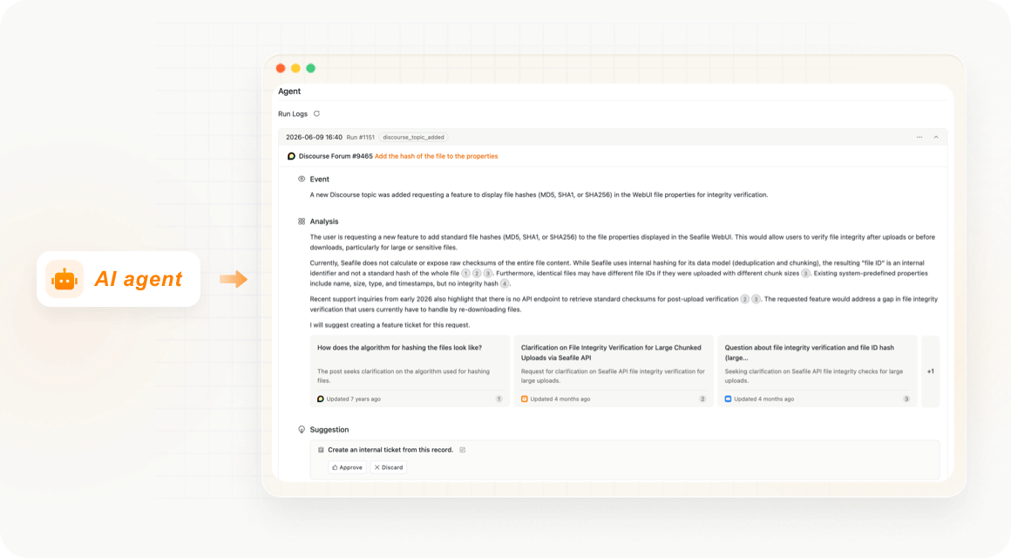Click the 'Suggestion' section heading

(329, 430)
